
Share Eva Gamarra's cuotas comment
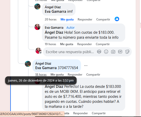point(103,44)
